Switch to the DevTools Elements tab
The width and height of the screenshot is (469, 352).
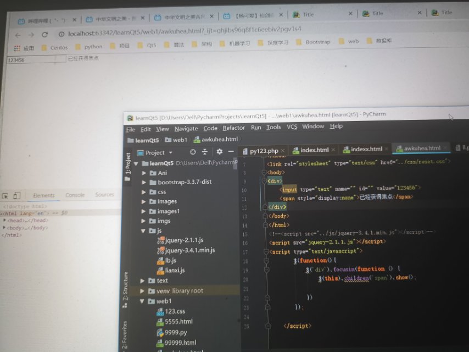click(44, 195)
